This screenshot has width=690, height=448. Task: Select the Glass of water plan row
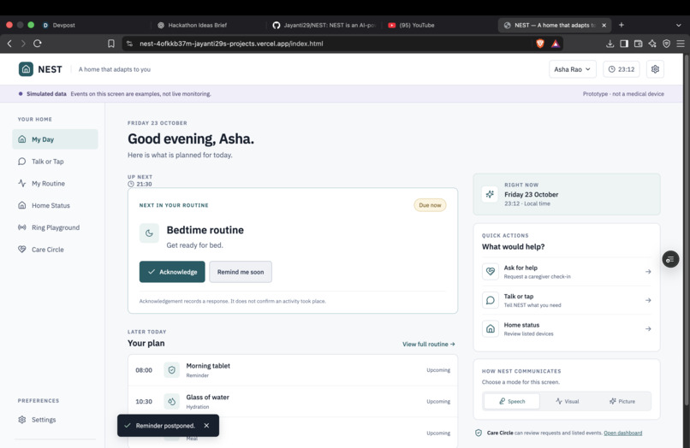293,401
